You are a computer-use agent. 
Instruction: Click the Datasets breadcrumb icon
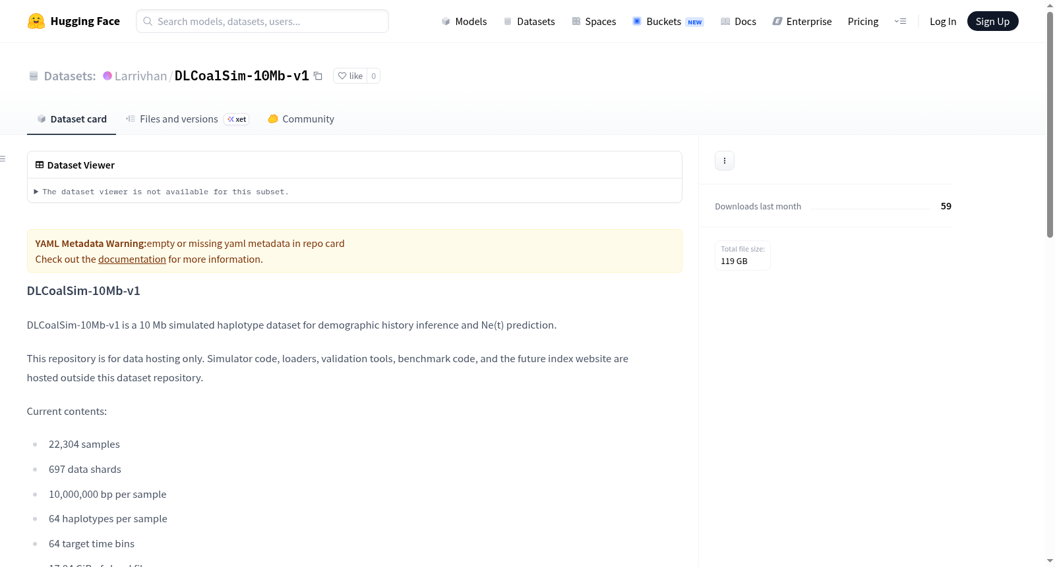34,76
